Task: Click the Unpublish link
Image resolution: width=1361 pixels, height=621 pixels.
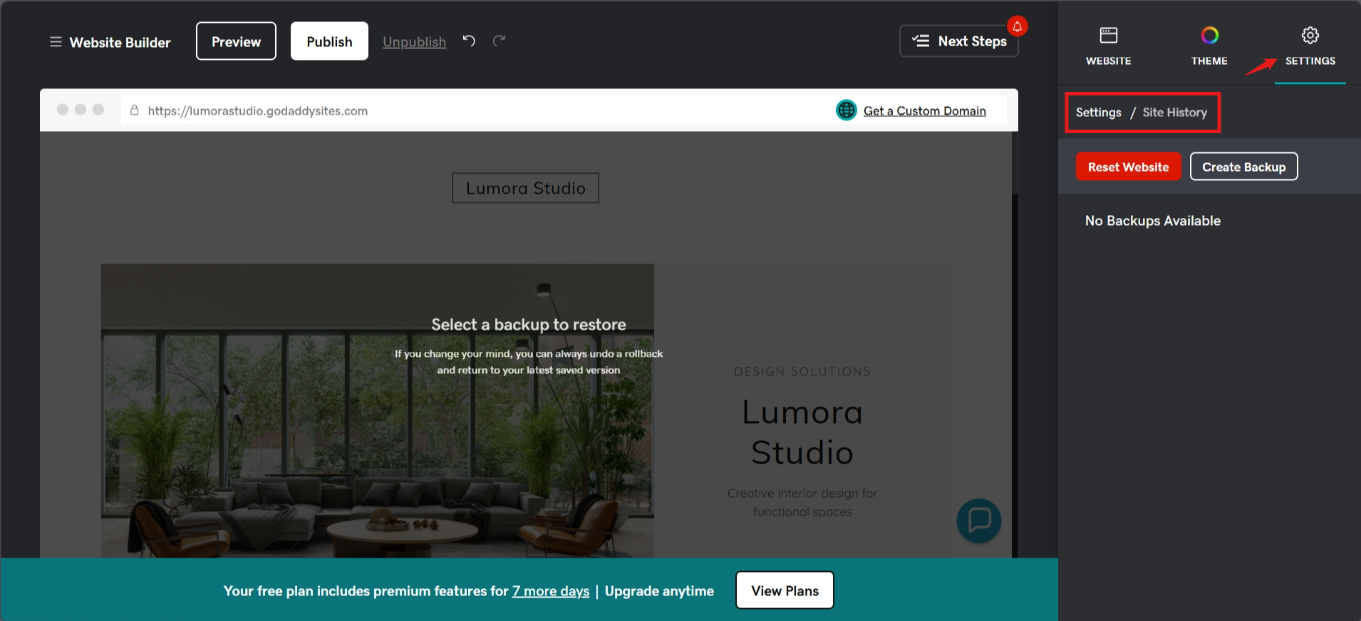Action: (414, 42)
